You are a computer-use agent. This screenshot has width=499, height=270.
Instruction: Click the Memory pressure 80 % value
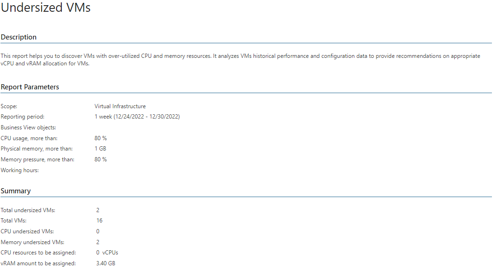click(x=100, y=159)
